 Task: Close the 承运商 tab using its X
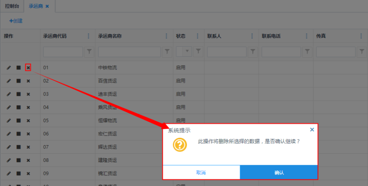tap(47, 7)
